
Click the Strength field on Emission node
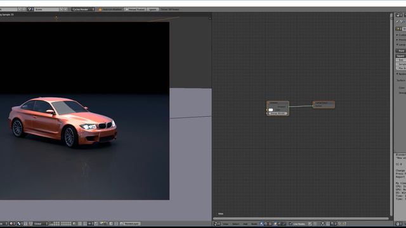[278, 113]
